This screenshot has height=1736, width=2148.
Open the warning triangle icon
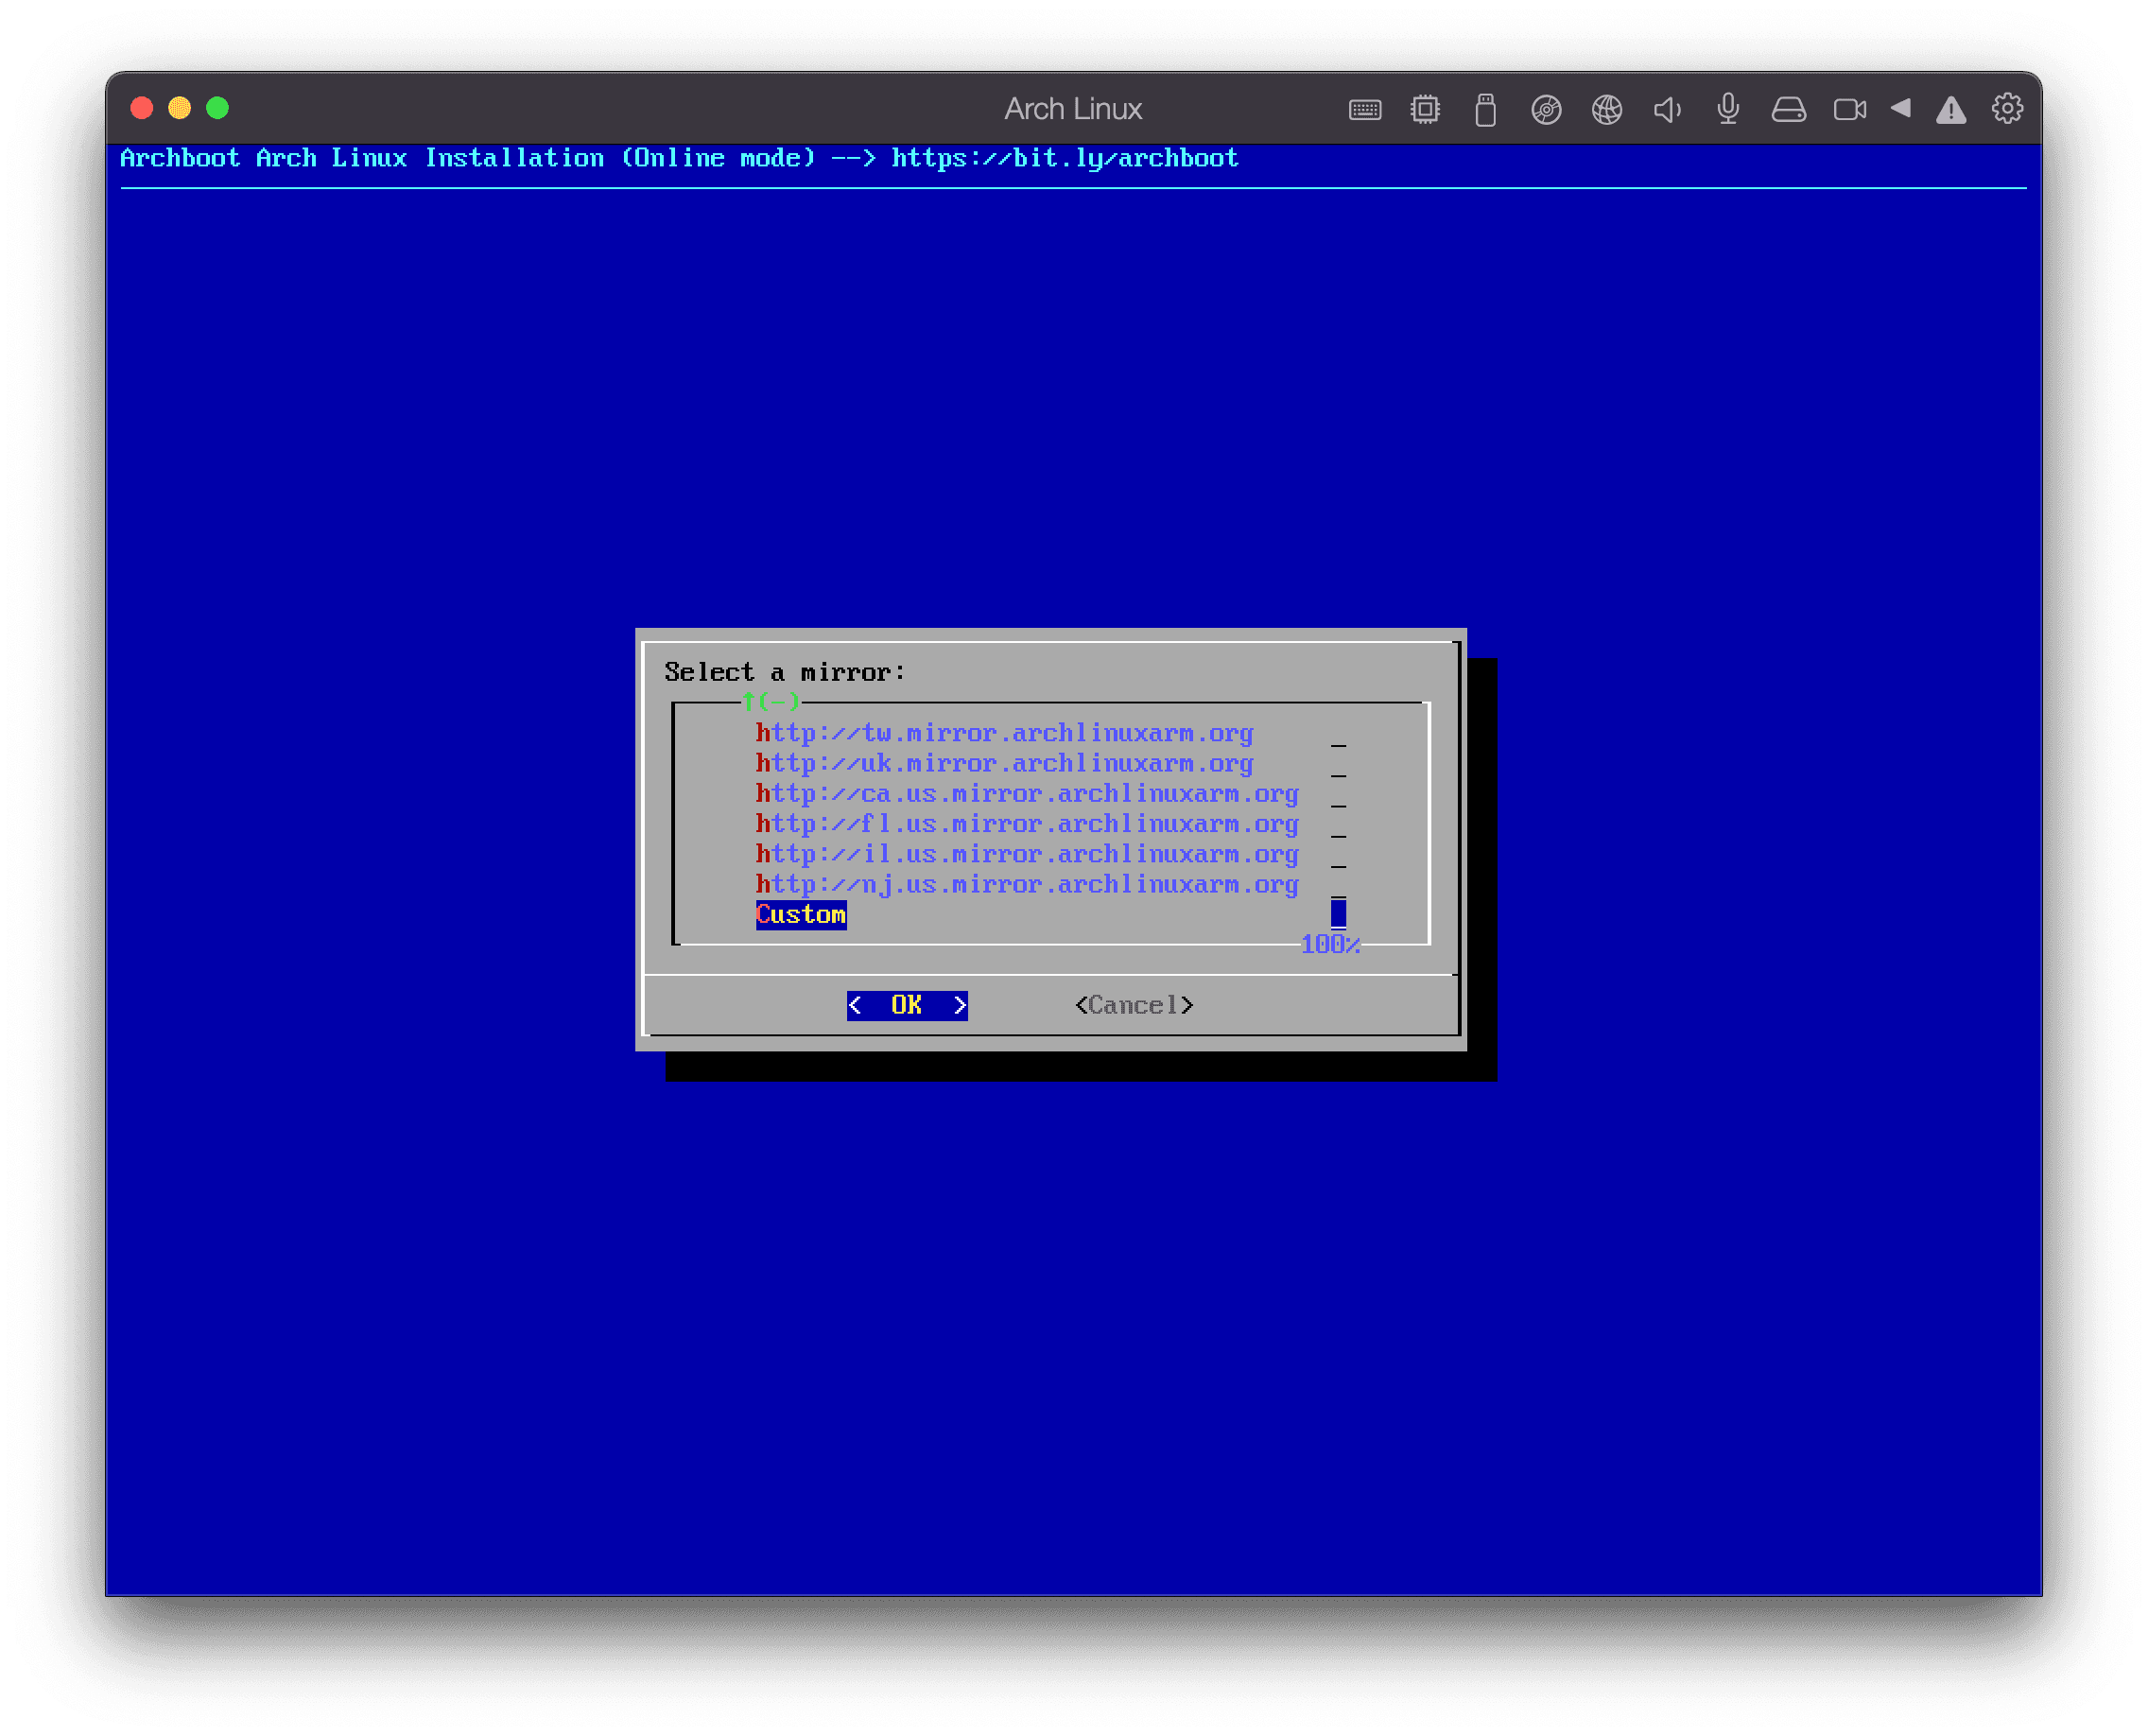point(1951,110)
